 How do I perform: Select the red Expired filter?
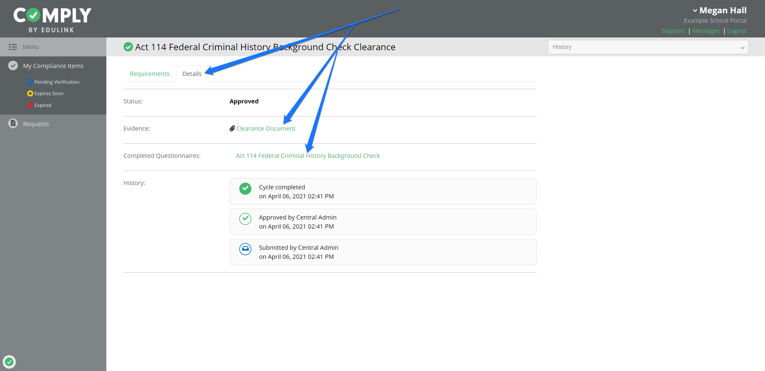[x=43, y=105]
